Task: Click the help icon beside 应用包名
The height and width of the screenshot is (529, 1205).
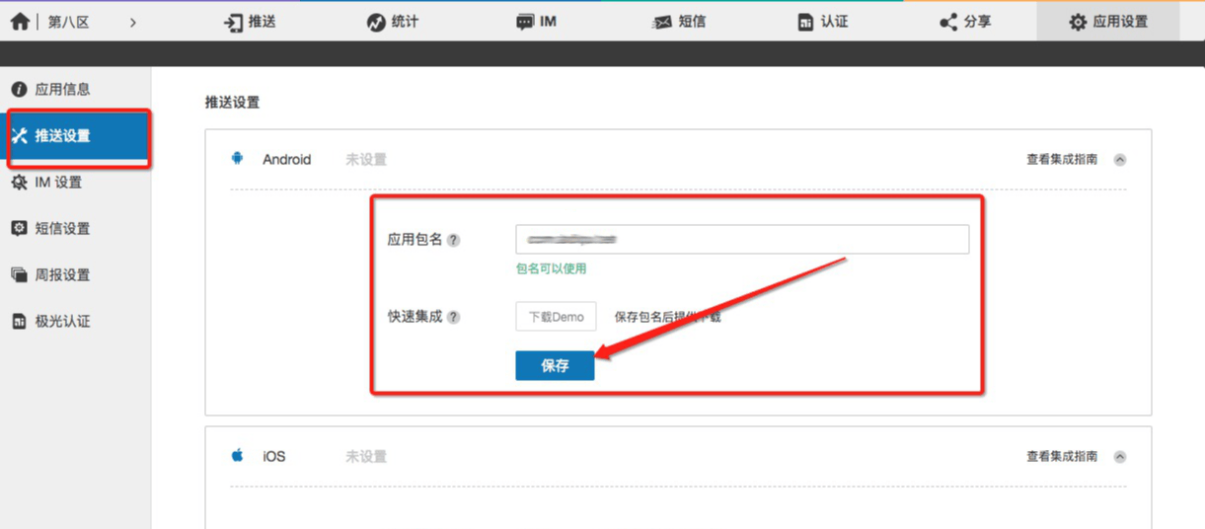Action: tap(454, 240)
